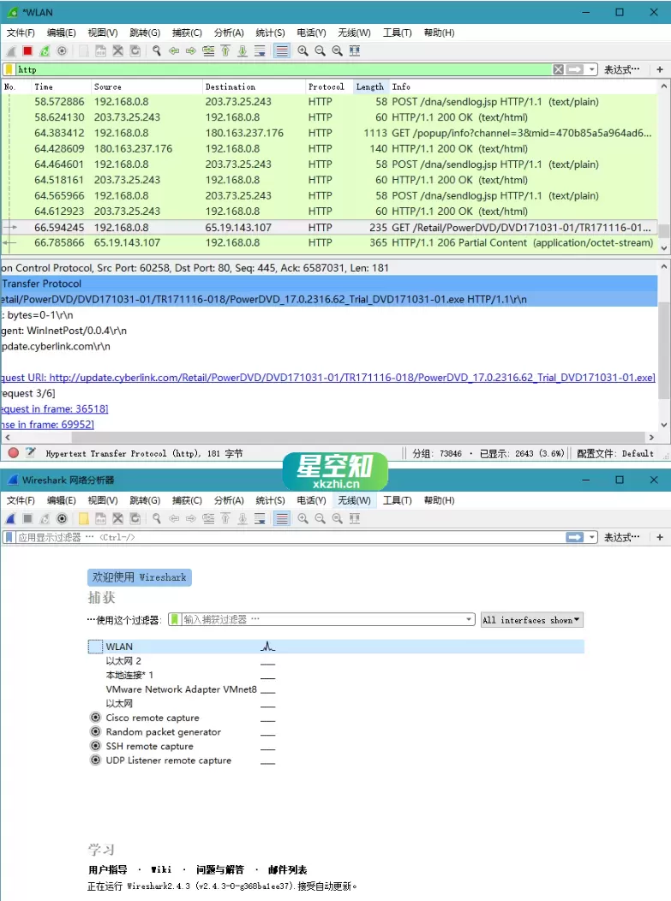The width and height of the screenshot is (671, 901).
Task: Open 捕获(C) menu in WLAN window
Action: [187, 33]
